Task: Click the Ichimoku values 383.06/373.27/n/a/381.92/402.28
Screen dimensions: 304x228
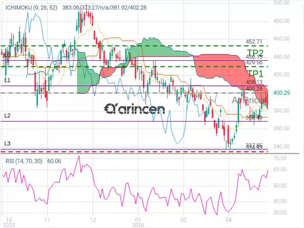Action: point(104,8)
